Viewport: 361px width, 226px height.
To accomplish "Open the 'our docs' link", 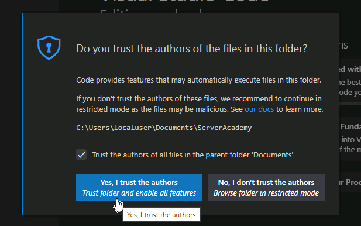I will coord(259,109).
